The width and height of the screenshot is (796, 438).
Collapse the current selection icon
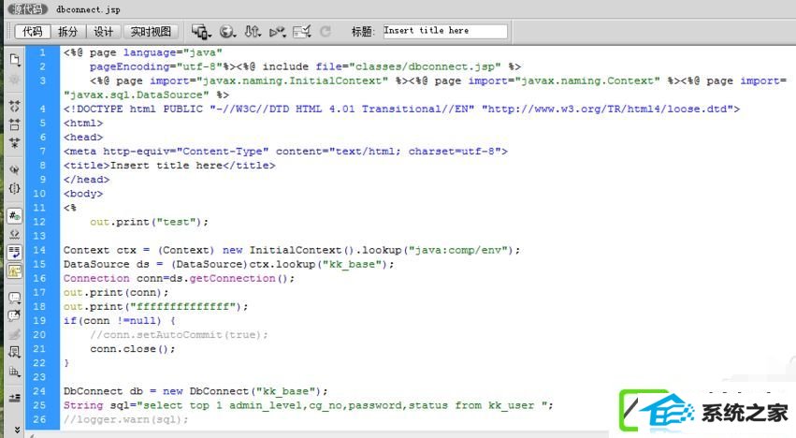click(x=15, y=124)
